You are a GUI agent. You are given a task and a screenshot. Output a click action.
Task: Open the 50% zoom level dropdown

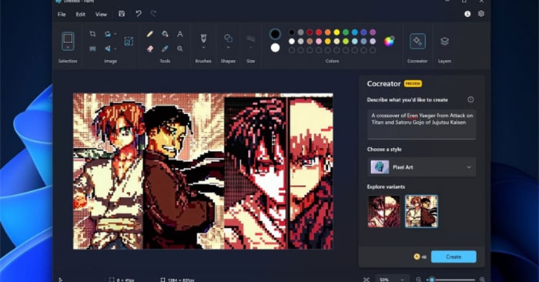point(392,279)
